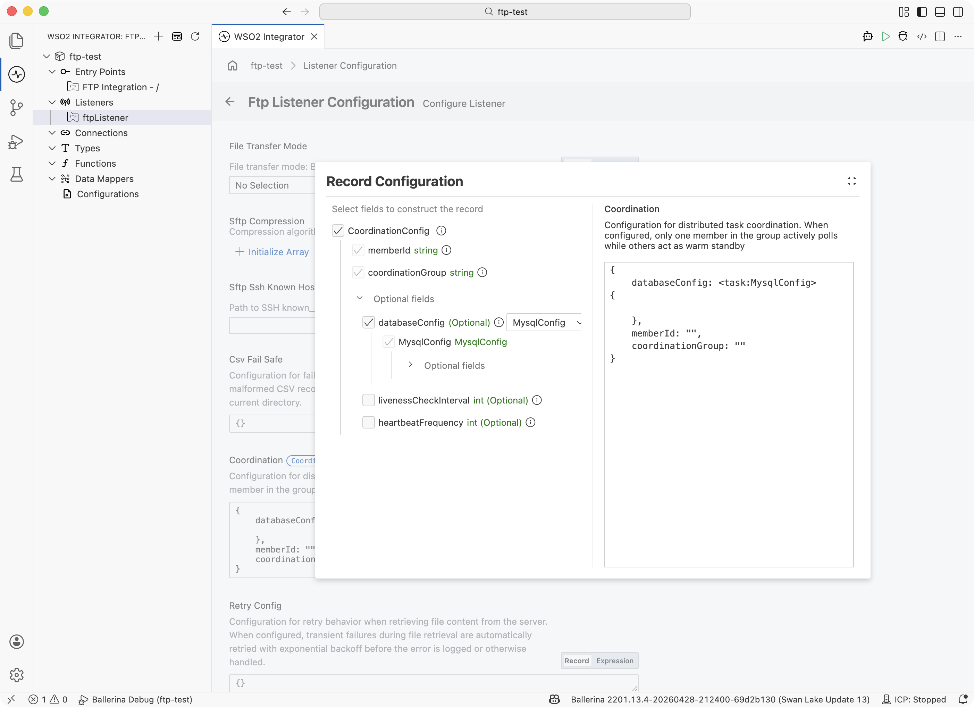Collapse the Entry Points tree node
This screenshot has width=974, height=707.
click(x=52, y=71)
